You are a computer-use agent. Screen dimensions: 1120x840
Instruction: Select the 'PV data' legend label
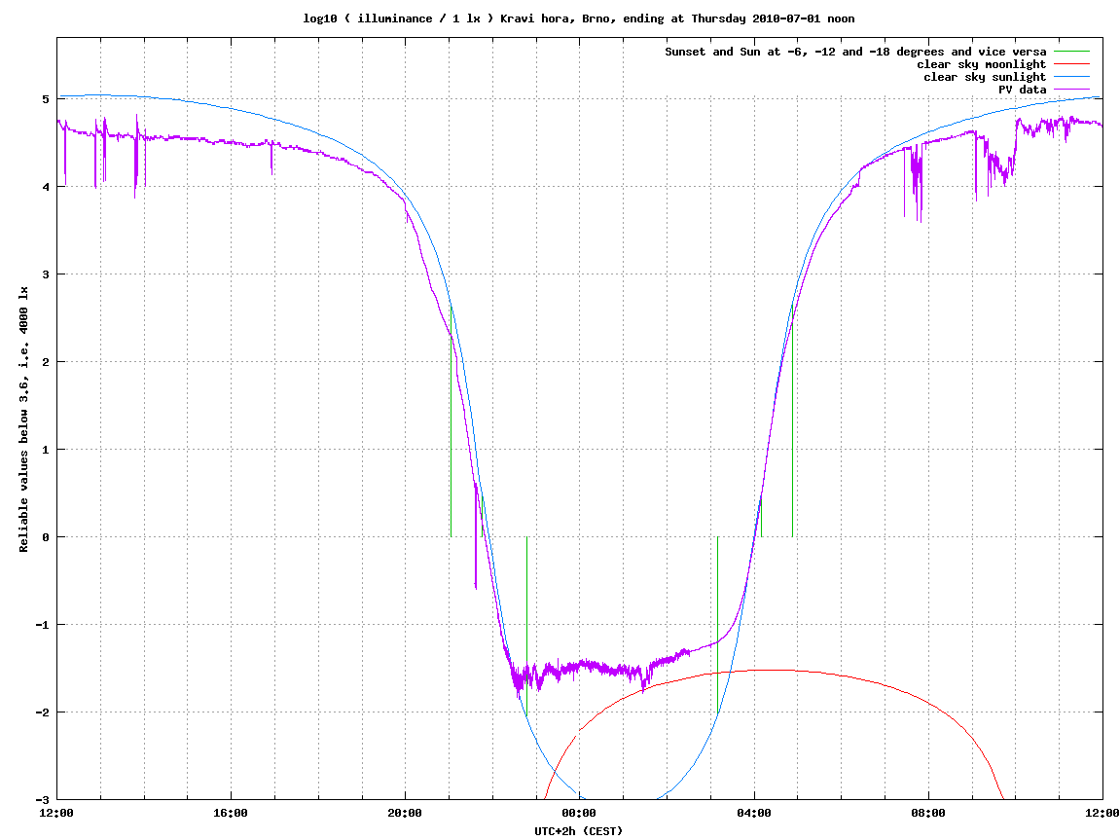tap(1022, 90)
